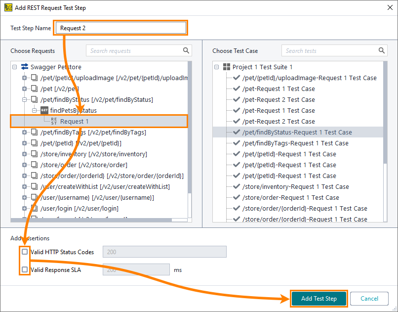Click the application logo in the title bar
398x312 pixels.
[x=8, y=7]
